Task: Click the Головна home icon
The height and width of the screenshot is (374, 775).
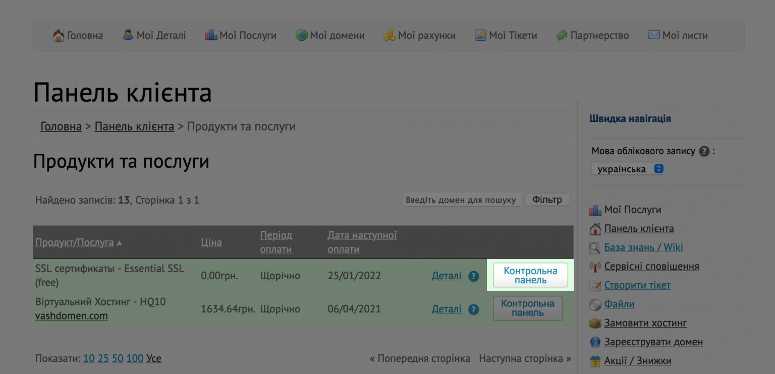Action: point(59,35)
